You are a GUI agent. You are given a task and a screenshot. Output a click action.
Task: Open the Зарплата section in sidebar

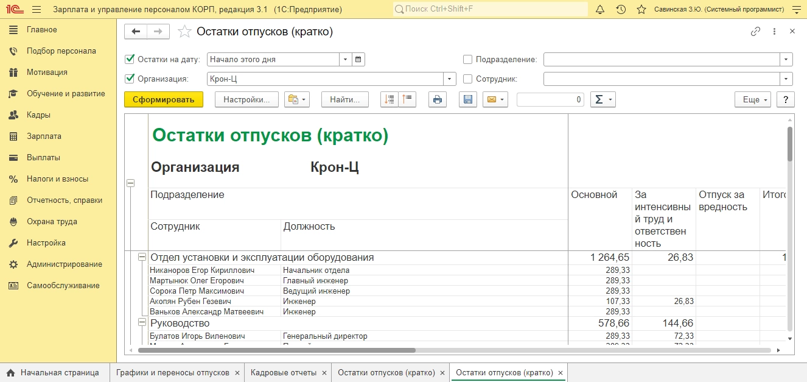point(44,136)
